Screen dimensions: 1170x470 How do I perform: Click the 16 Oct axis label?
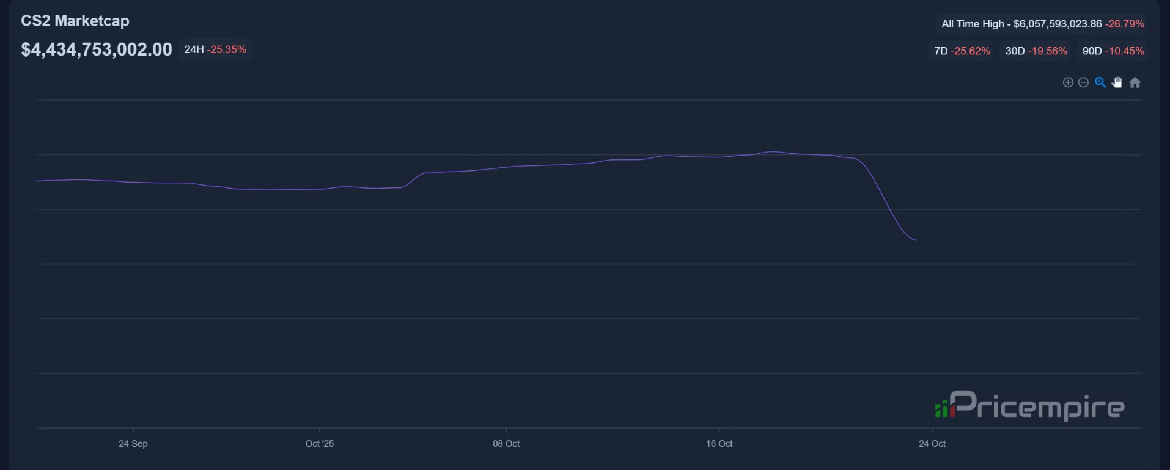[719, 444]
